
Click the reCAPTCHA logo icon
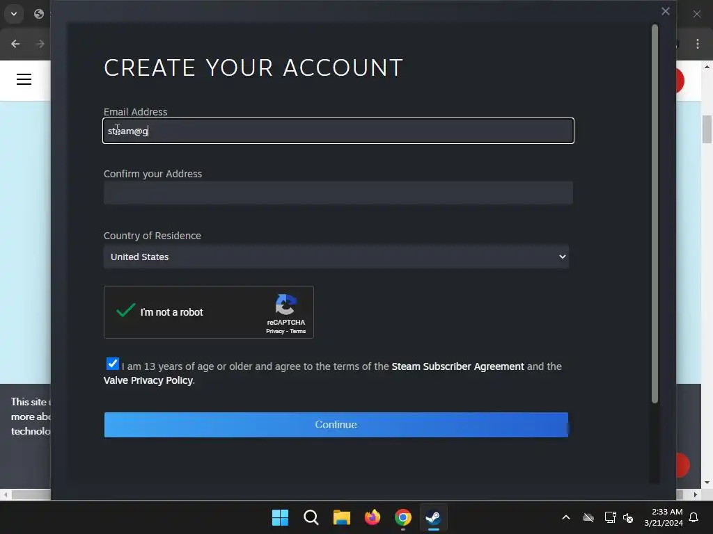point(285,305)
